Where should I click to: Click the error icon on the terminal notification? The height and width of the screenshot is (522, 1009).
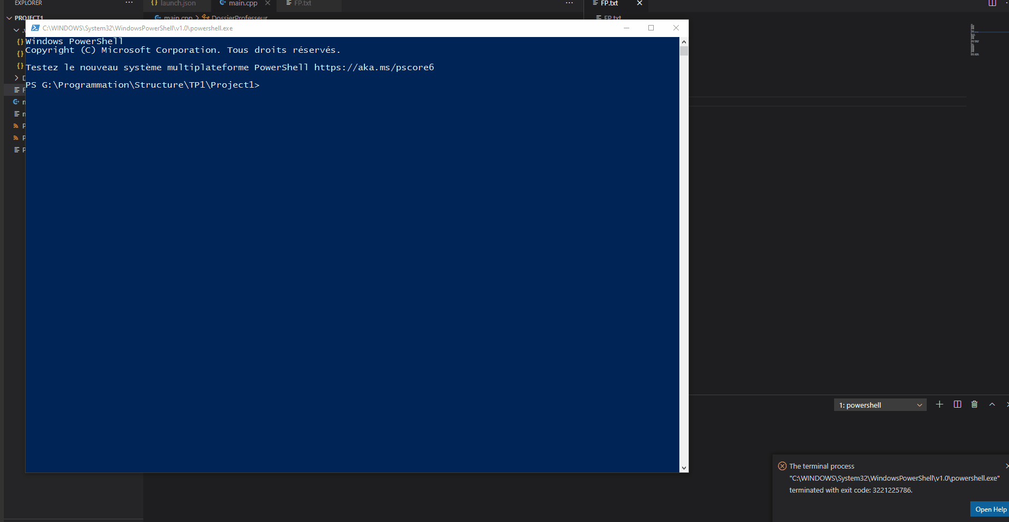tap(782, 466)
